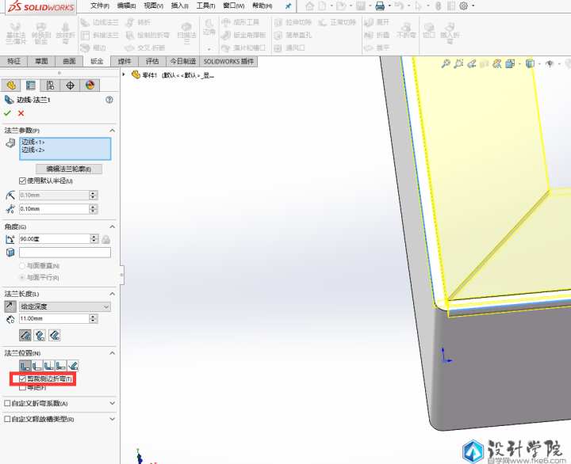Click the reverse direction arrow for flange length
Image resolution: width=571 pixels, height=464 pixels.
pyautogui.click(x=10, y=306)
